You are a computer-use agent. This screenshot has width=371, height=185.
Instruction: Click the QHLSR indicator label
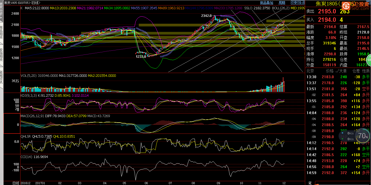(x=26, y=136)
